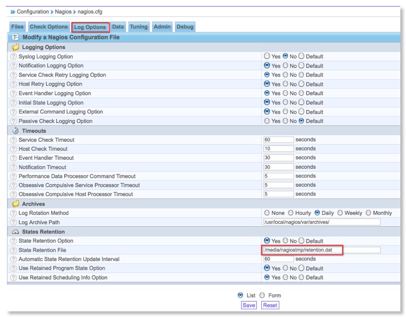Screen dimensions: 406x317
Task: Open the Debug tab
Action: (185, 27)
